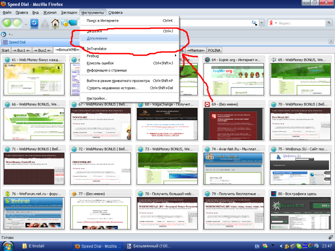Open the Вид menu
The image size is (335, 251).
tap(36, 13)
